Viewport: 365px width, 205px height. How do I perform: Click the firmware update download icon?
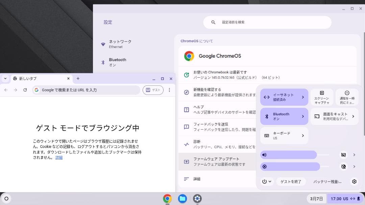tap(187, 161)
